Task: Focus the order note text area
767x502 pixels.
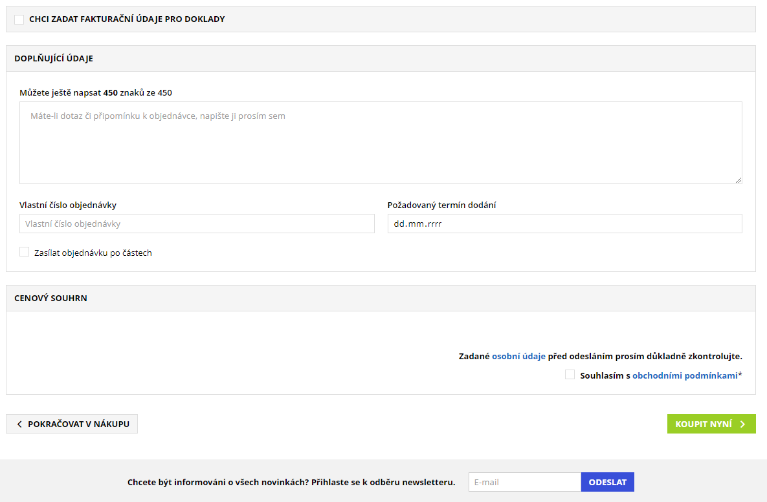Action: (381, 143)
